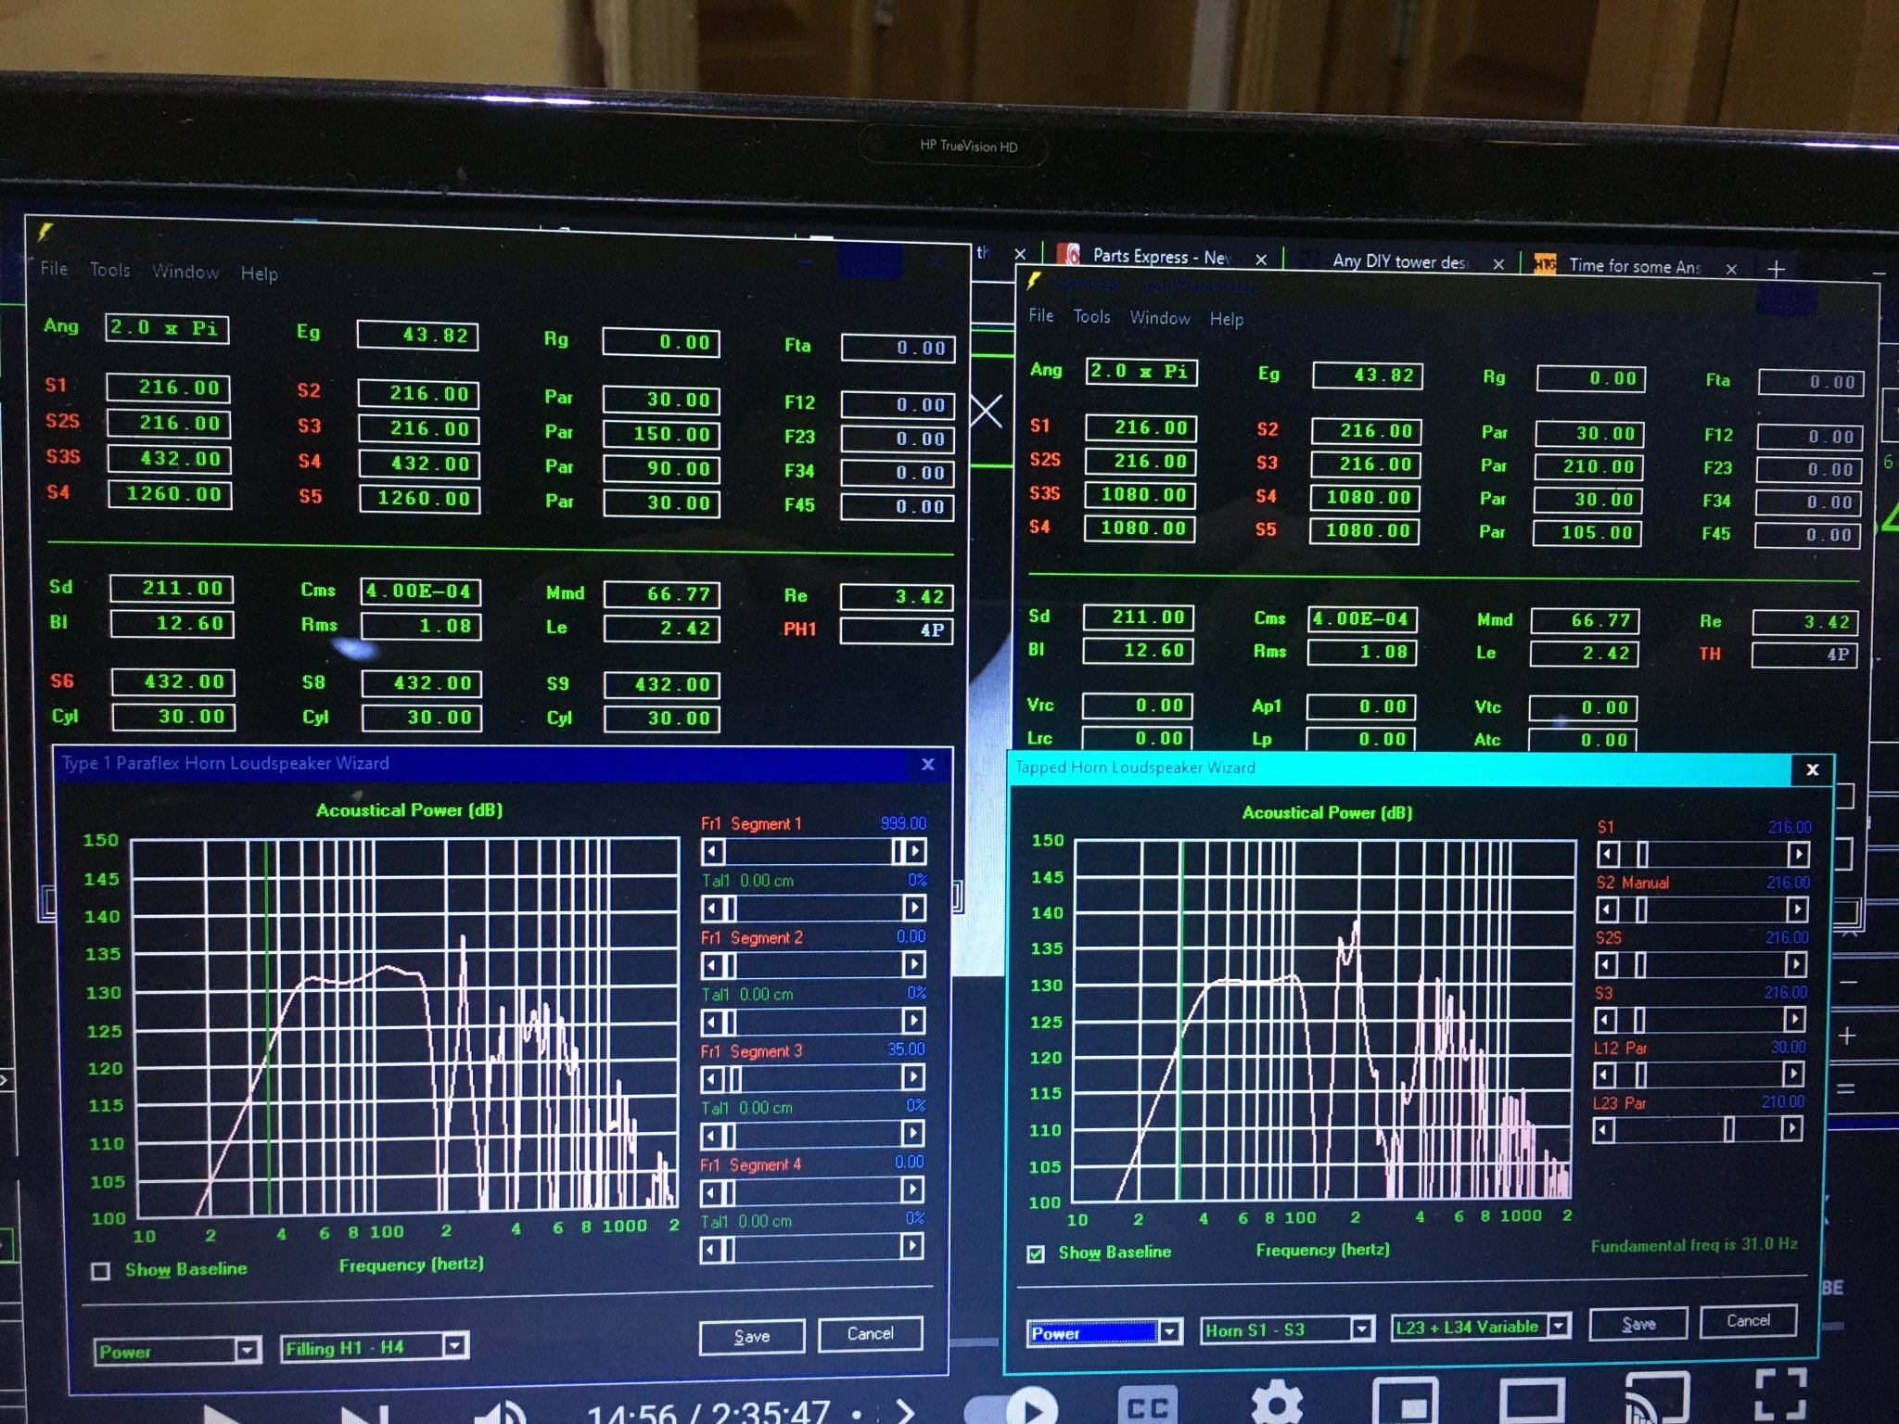Click right arrow of S1 slider

click(1798, 854)
